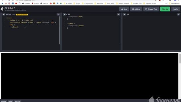Click 'section' line in HTML editor

point(9,18)
